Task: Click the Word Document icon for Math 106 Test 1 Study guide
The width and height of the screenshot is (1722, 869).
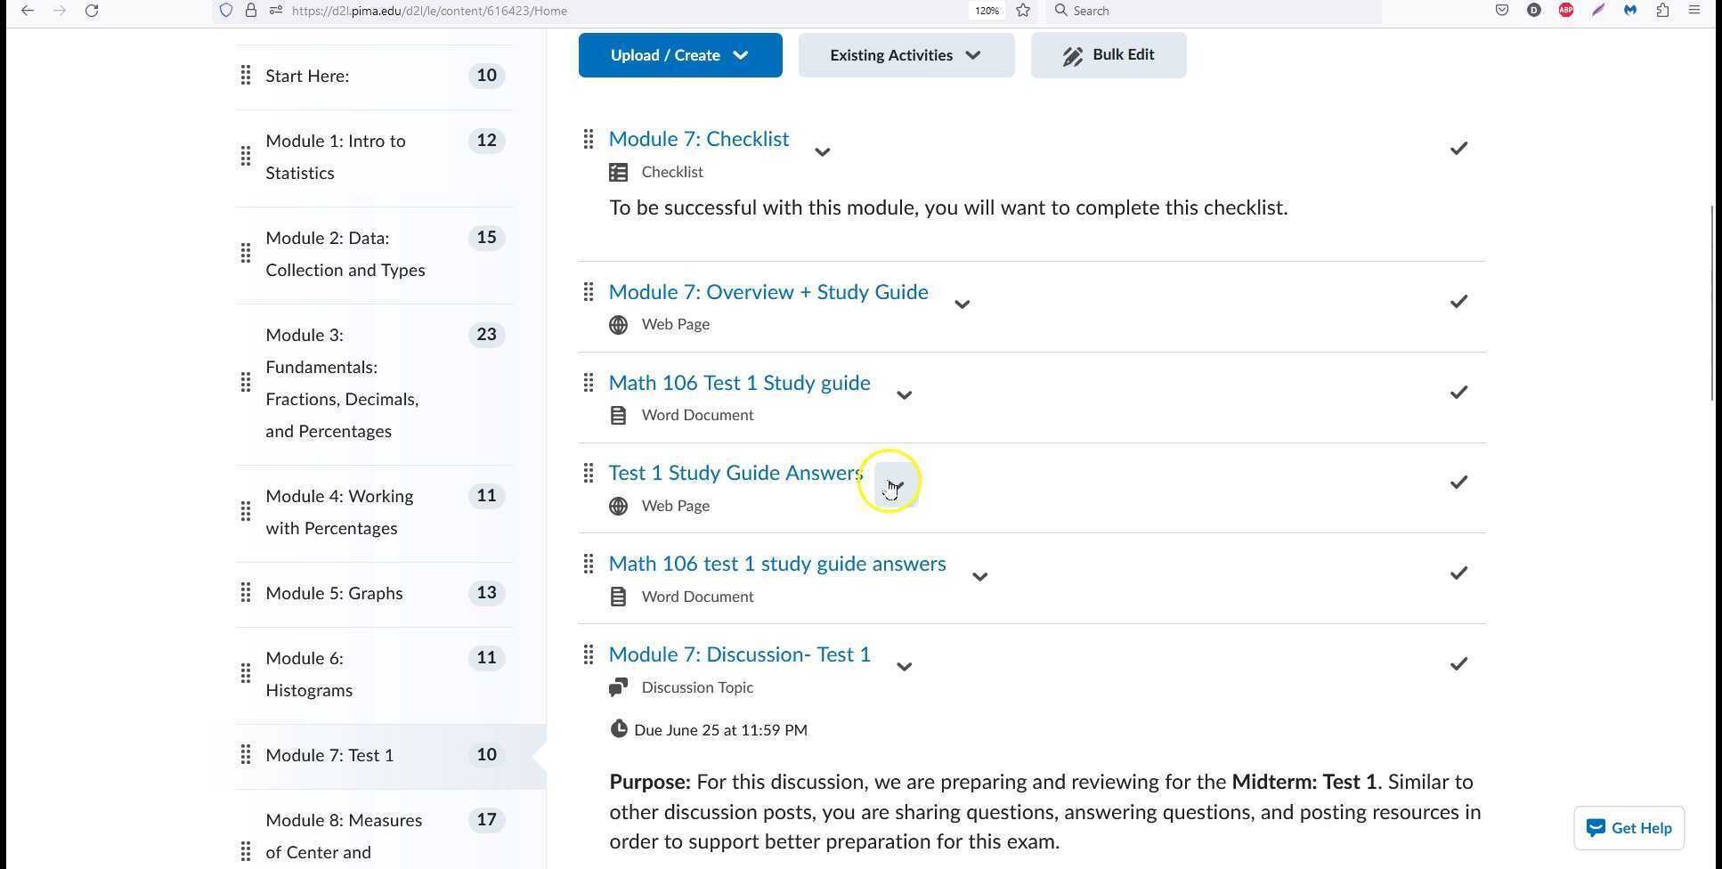Action: [618, 414]
